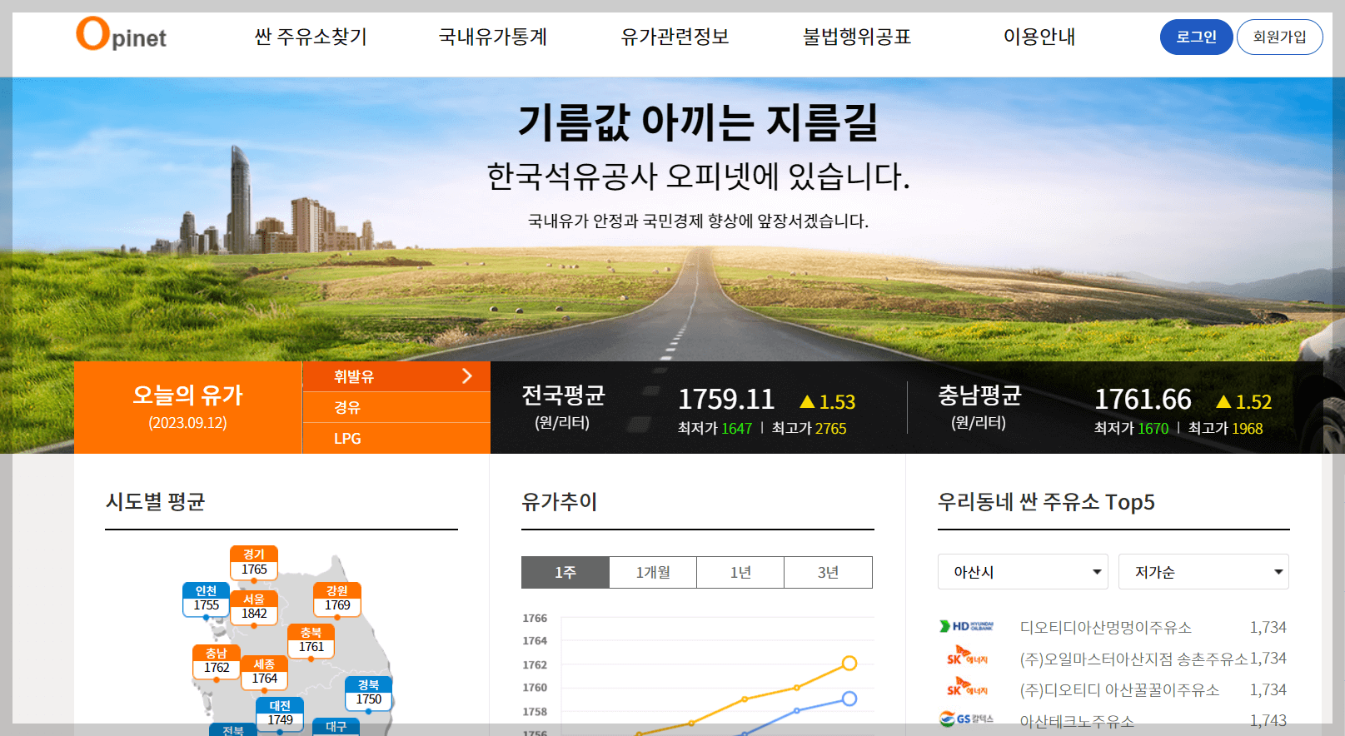Click the 충남평균 price 1761.66

1143,400
